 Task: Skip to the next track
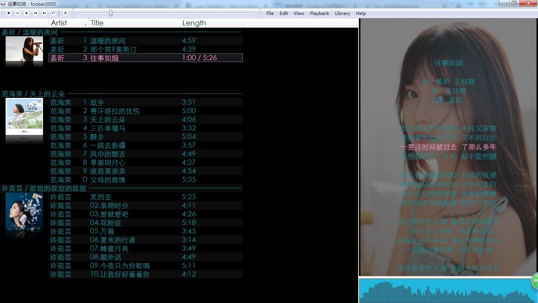[x=44, y=13]
